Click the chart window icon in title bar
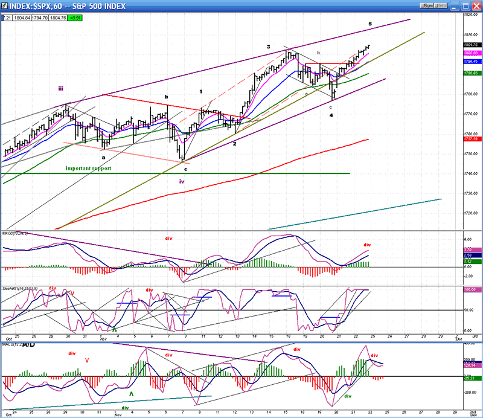This screenshot has width=483, height=418. [x=5, y=5]
